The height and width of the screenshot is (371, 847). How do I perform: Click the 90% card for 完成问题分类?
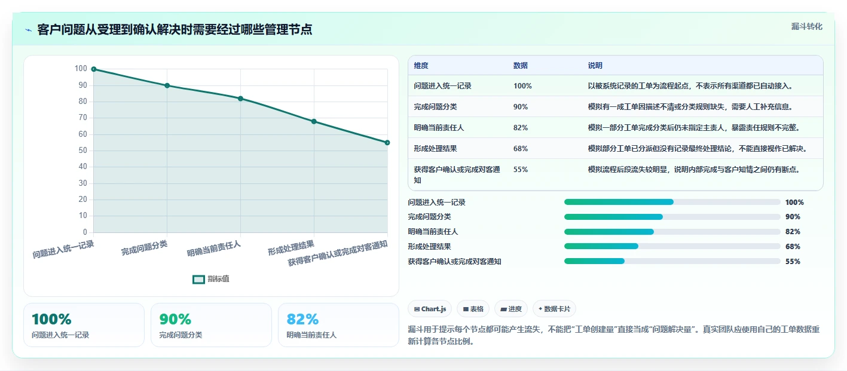(x=211, y=325)
